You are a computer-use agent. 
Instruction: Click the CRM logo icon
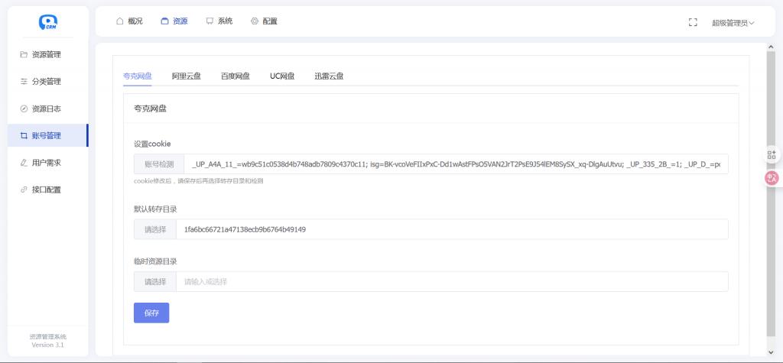[49, 22]
